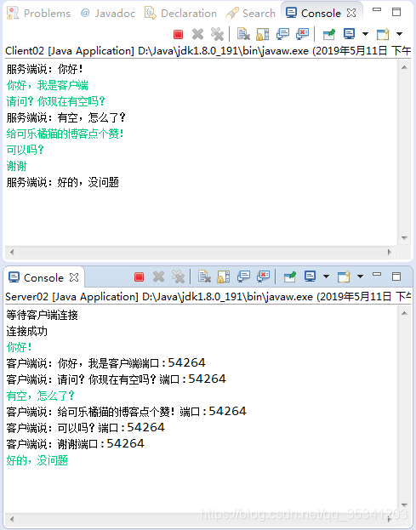The image size is (416, 530).
Task: Click the green line '你好，我是客户端'
Action: (x=48, y=85)
